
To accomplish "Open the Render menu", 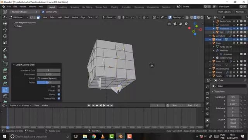I will click(22, 7).
